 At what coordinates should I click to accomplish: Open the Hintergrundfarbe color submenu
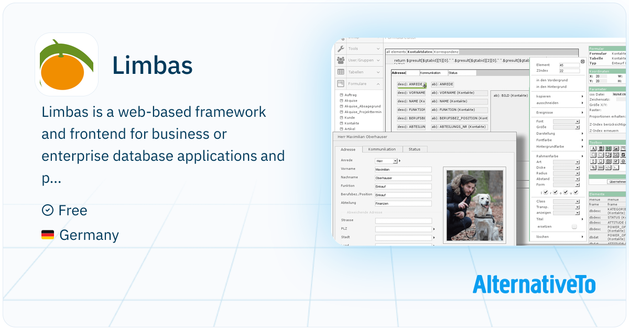[558, 146]
